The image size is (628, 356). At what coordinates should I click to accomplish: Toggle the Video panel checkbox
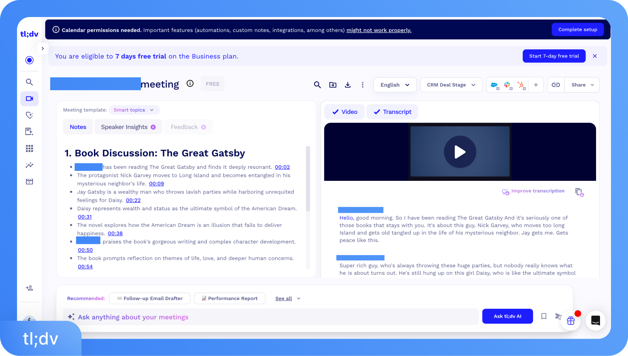coord(344,112)
